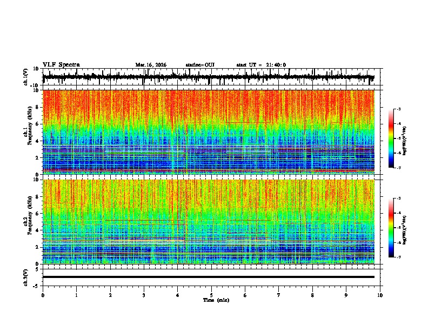Click the 4 kHz tick on ch.1 spectrogram
The width and height of the screenshot is (428, 331).
pyautogui.click(x=37, y=141)
